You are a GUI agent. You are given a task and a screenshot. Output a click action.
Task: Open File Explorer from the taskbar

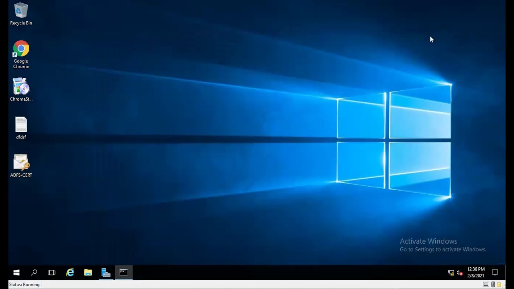coord(88,273)
